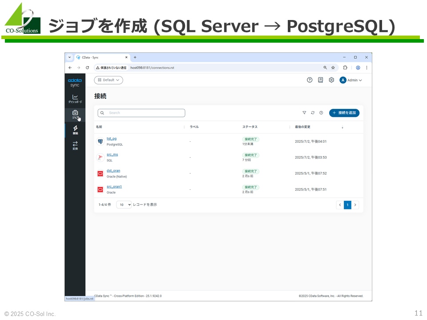The image size is (427, 320).
Task: Sort by the 名前 column header
Action: [x=99, y=127]
